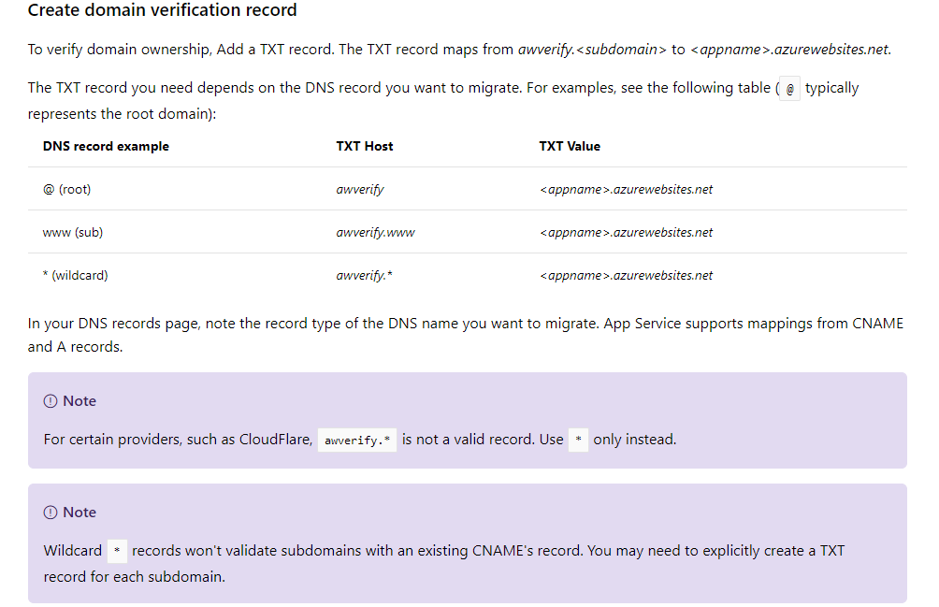Image resolution: width=939 pixels, height=607 pixels.
Task: Click the TXT value in the www row
Action: [627, 232]
